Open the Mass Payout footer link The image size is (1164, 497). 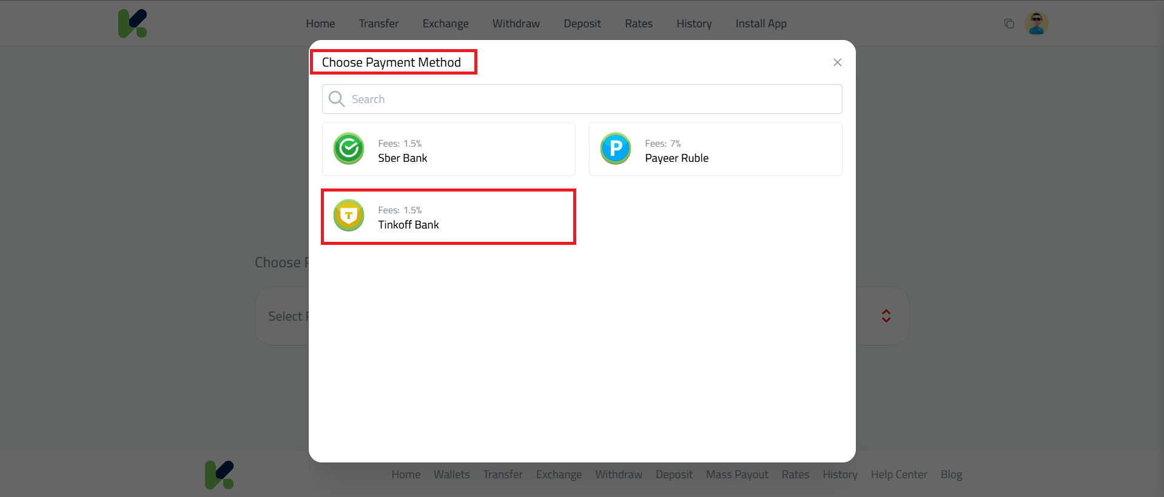point(736,475)
